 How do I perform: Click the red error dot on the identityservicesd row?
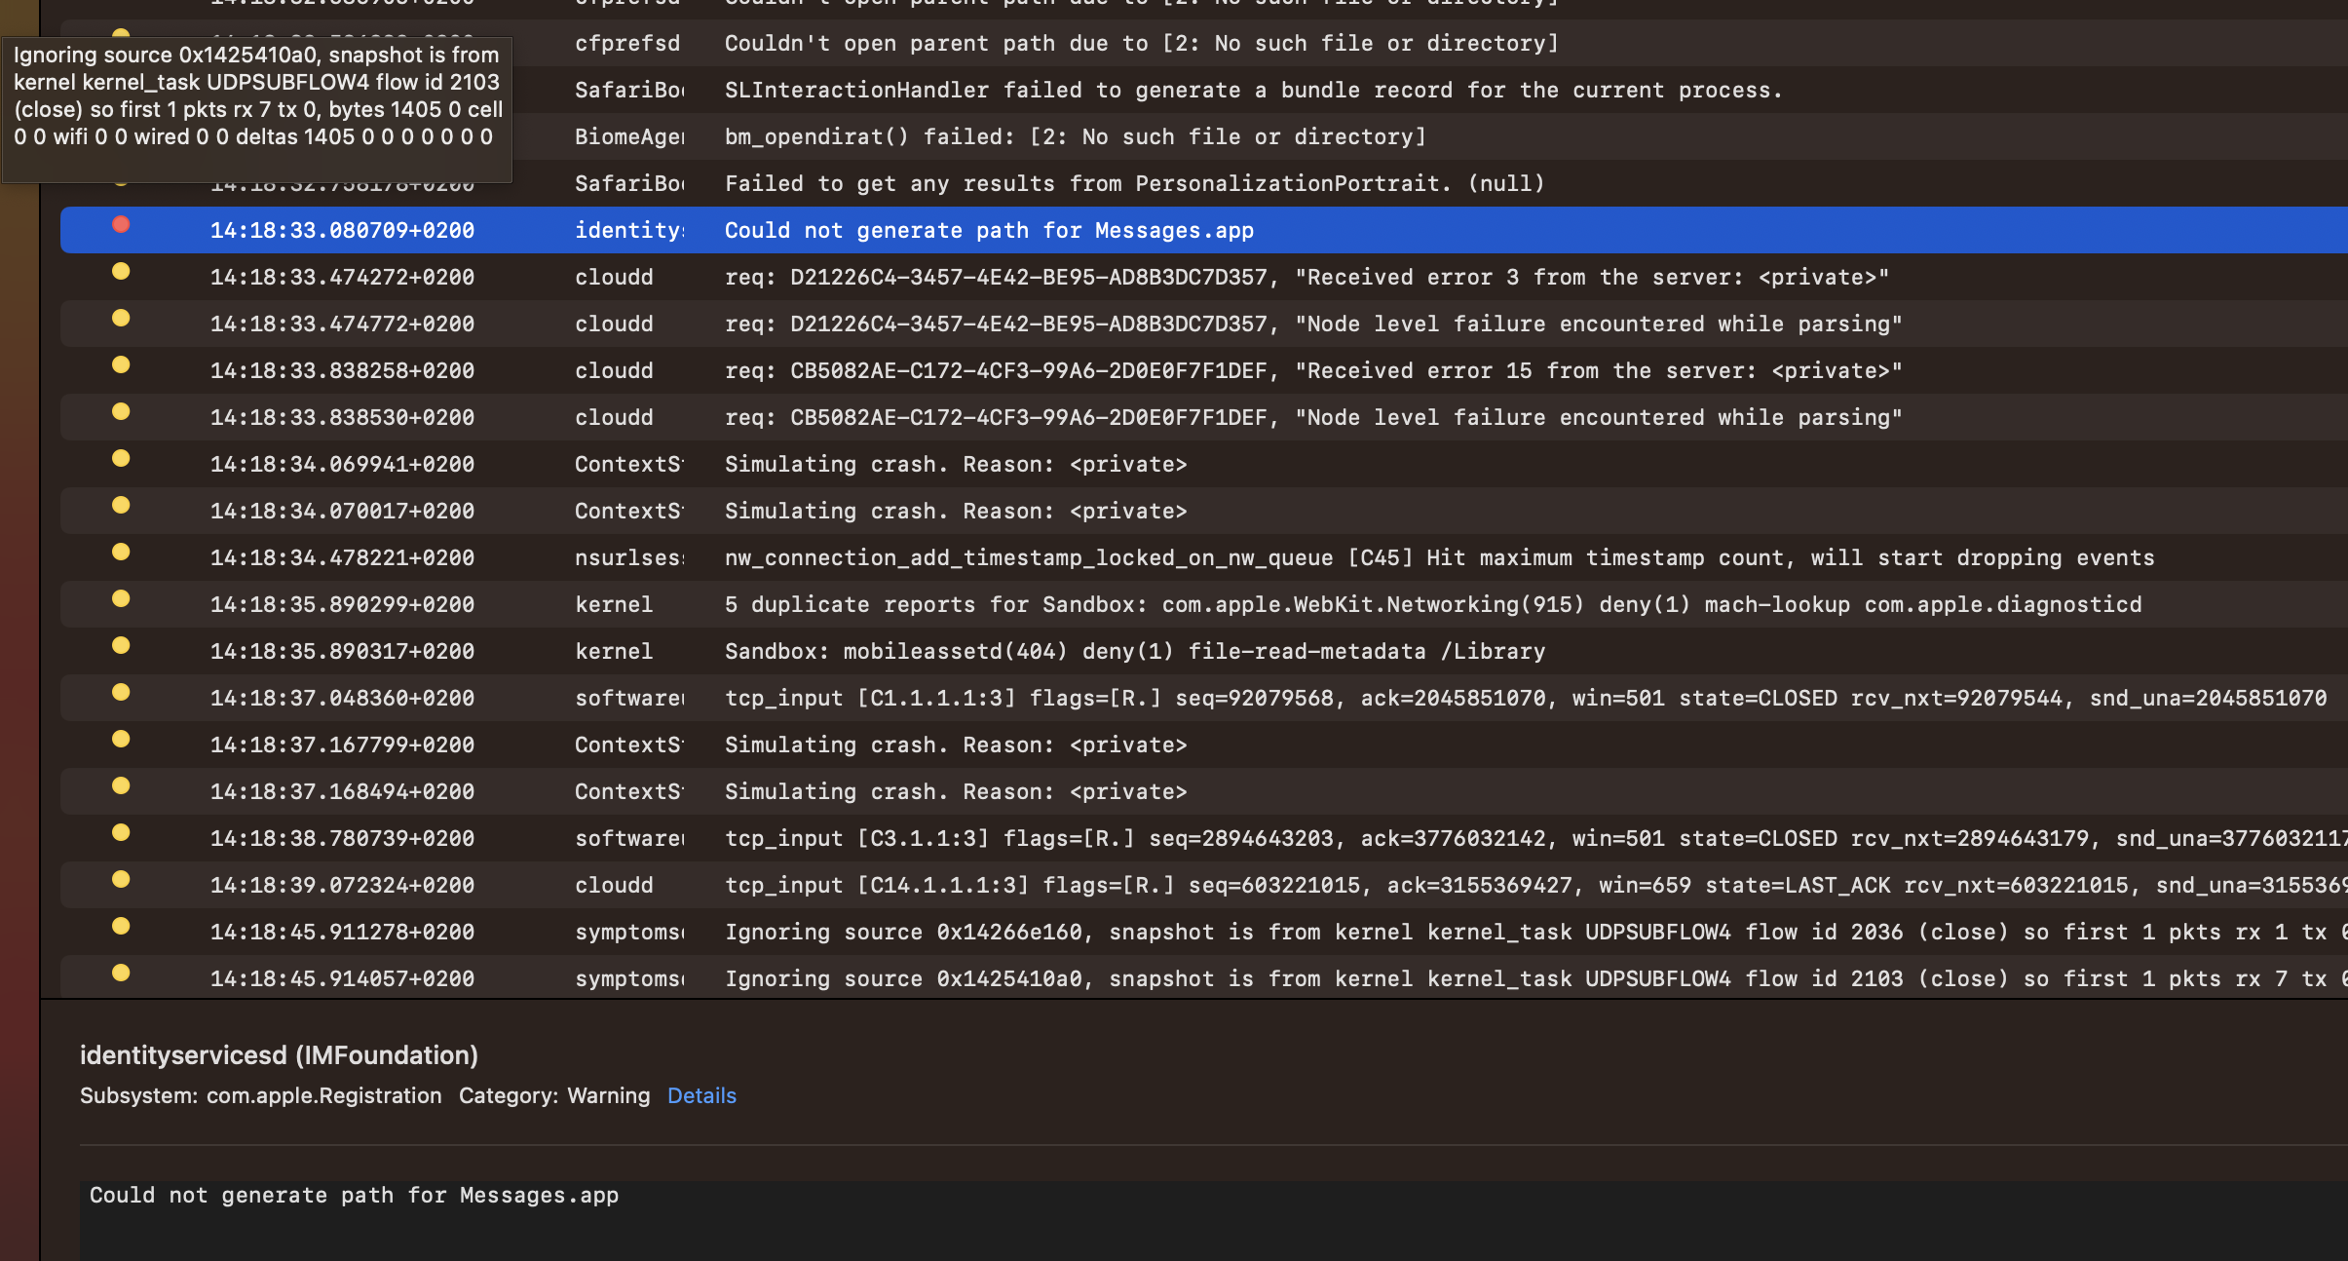(121, 225)
